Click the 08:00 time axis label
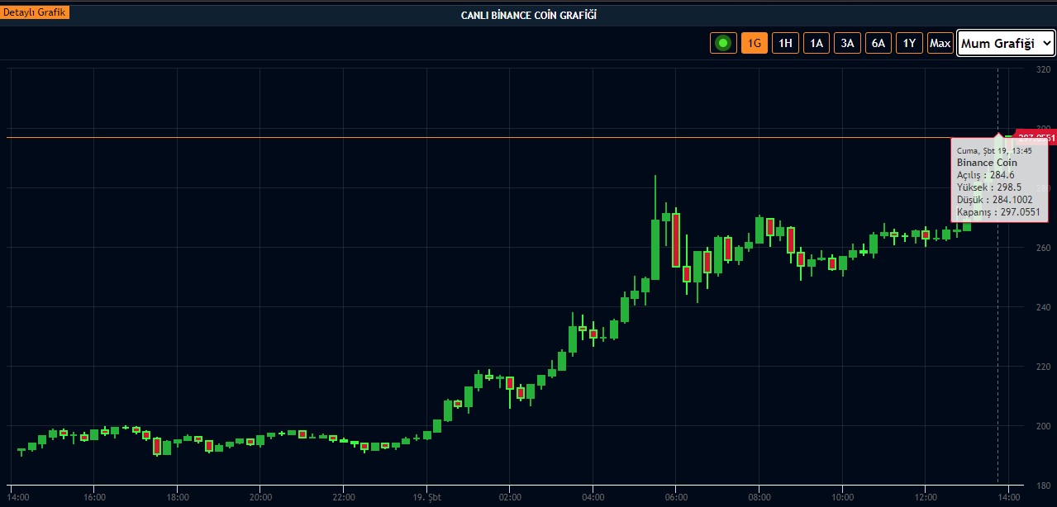Viewport: 1057px width, 507px height. [759, 497]
